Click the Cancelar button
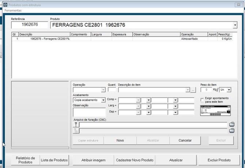Image resolution: width=245 pixels, height=168 pixels. pyautogui.click(x=185, y=140)
